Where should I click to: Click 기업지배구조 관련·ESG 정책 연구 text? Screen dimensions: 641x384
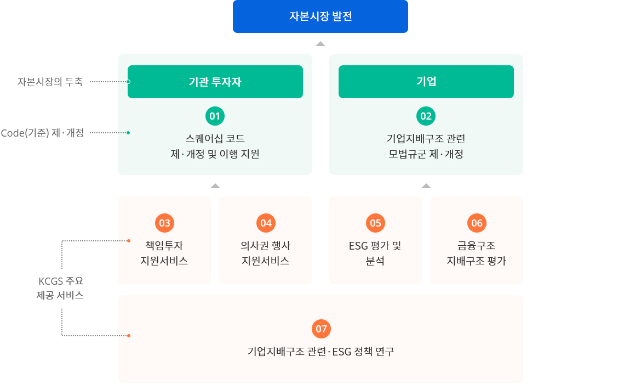[321, 351]
